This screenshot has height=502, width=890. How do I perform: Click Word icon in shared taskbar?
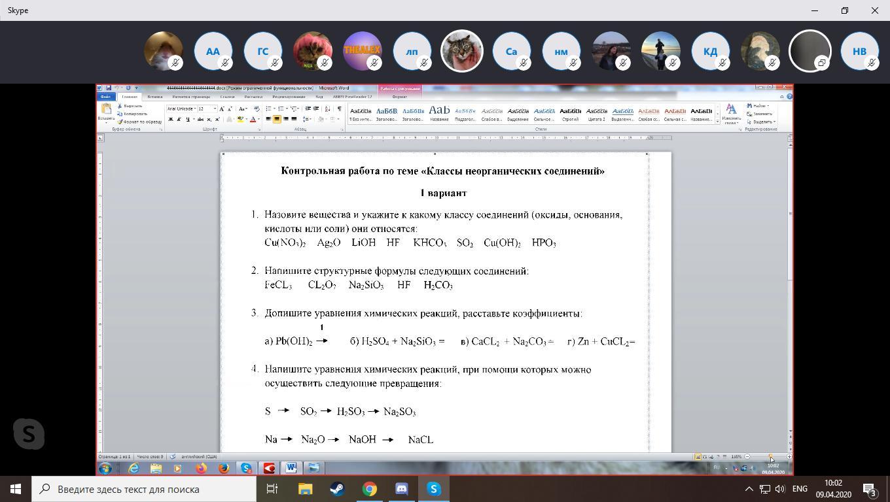tap(291, 468)
